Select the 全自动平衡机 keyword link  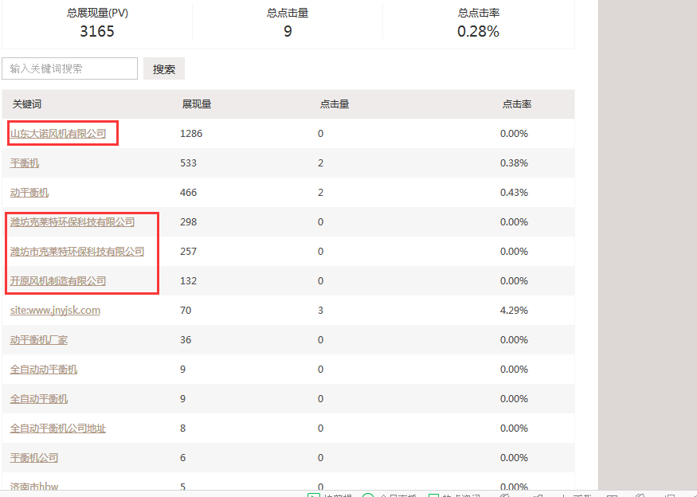39,399
